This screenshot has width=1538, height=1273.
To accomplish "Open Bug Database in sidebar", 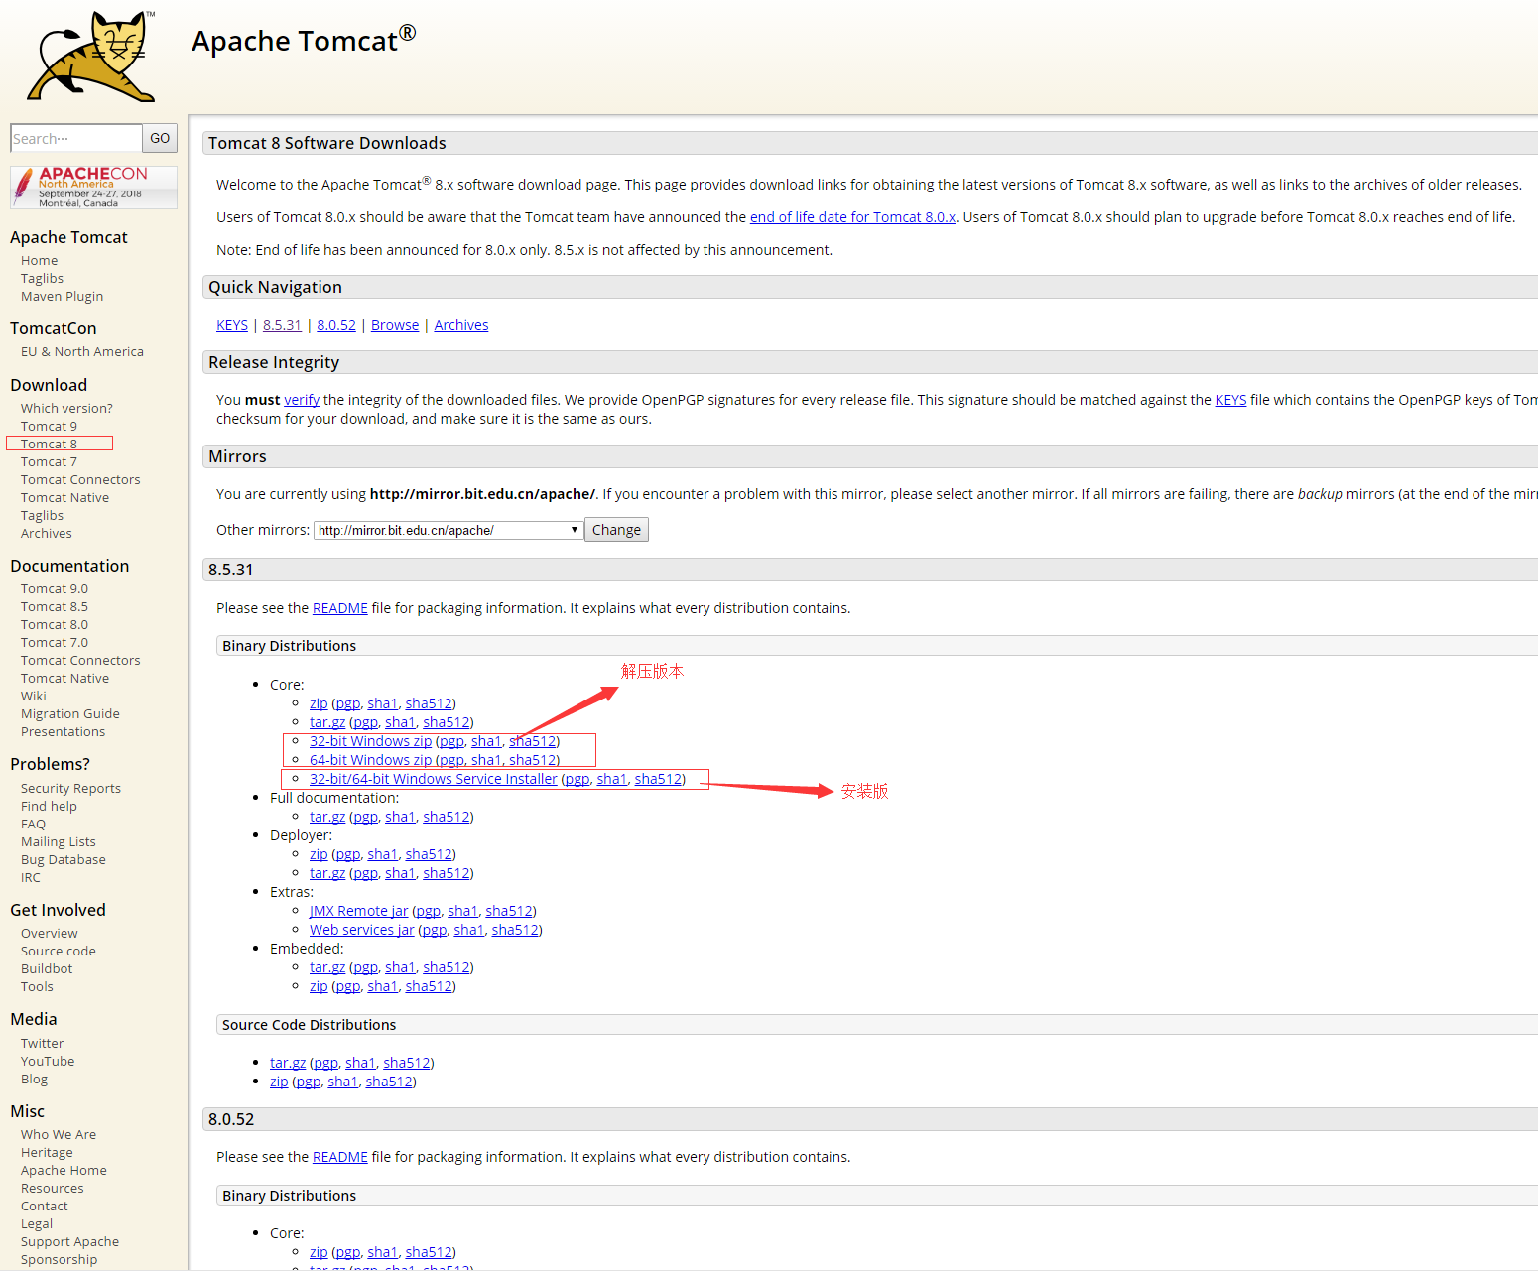I will pyautogui.click(x=64, y=860).
